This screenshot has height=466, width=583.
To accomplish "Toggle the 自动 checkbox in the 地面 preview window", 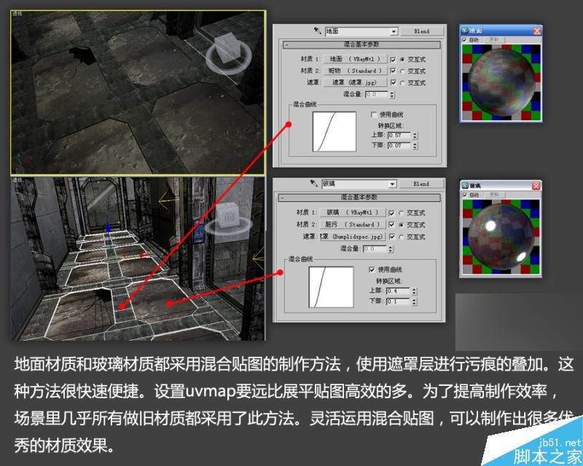I will tap(463, 39).
